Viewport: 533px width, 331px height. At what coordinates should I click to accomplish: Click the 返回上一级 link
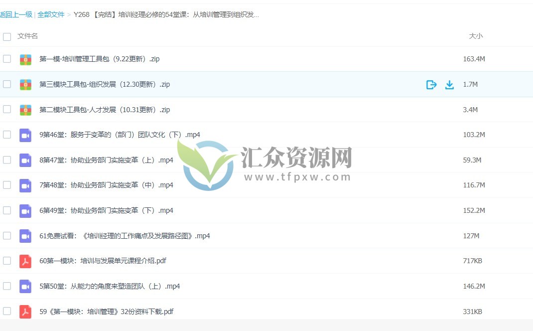(x=16, y=14)
